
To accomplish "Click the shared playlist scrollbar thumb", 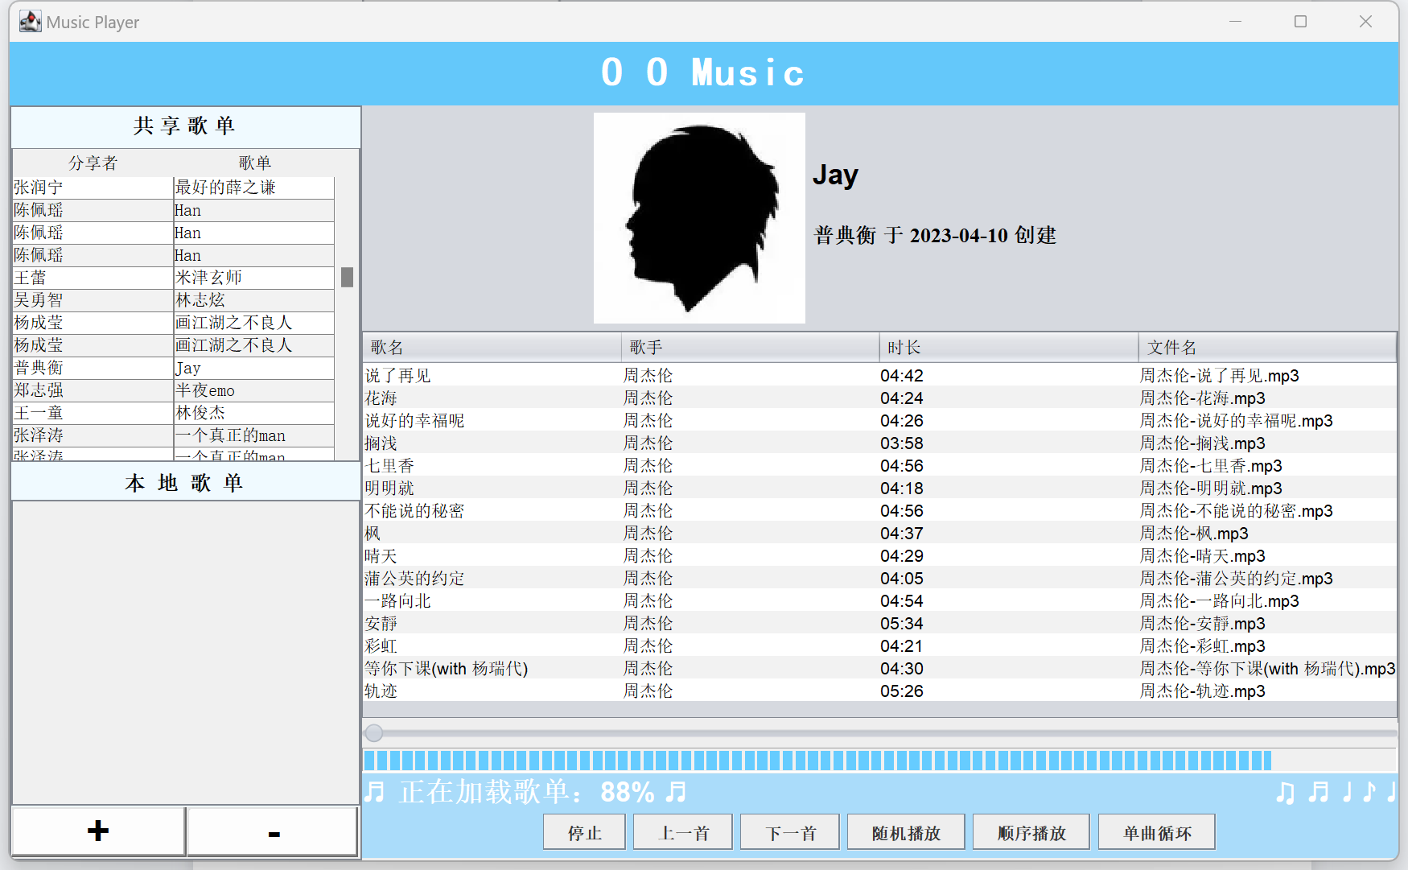I will pos(347,277).
